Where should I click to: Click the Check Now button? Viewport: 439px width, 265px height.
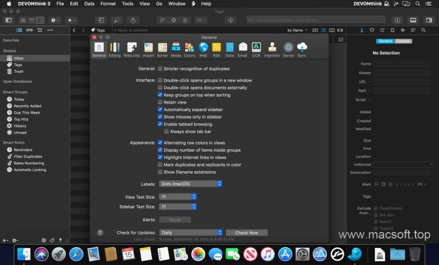246,233
